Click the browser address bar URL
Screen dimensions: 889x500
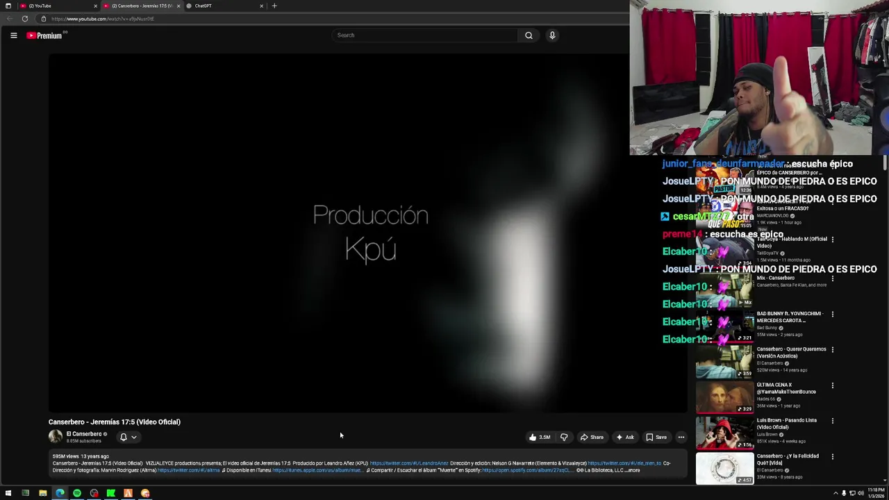tap(103, 19)
